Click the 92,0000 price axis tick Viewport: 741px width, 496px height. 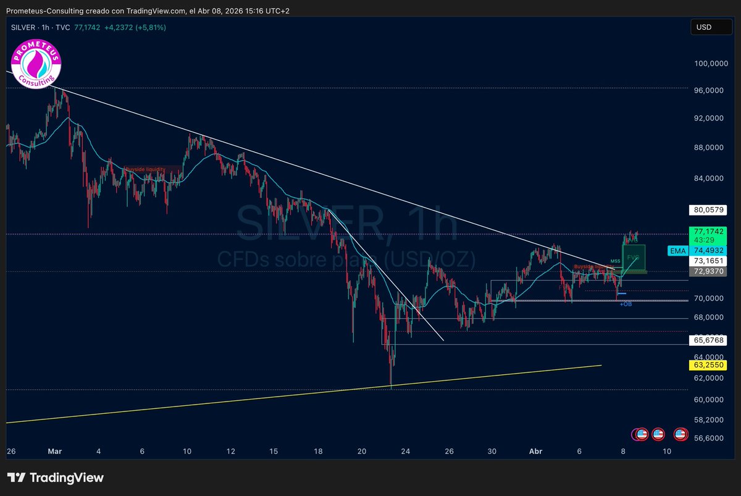(x=710, y=118)
